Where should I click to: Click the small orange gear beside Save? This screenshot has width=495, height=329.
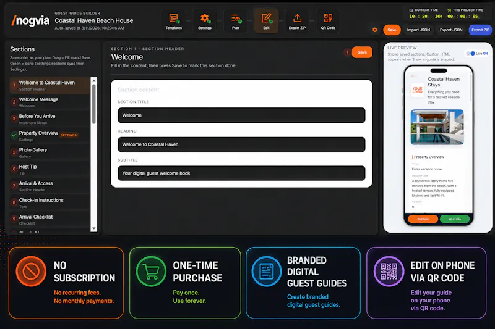coord(375,30)
